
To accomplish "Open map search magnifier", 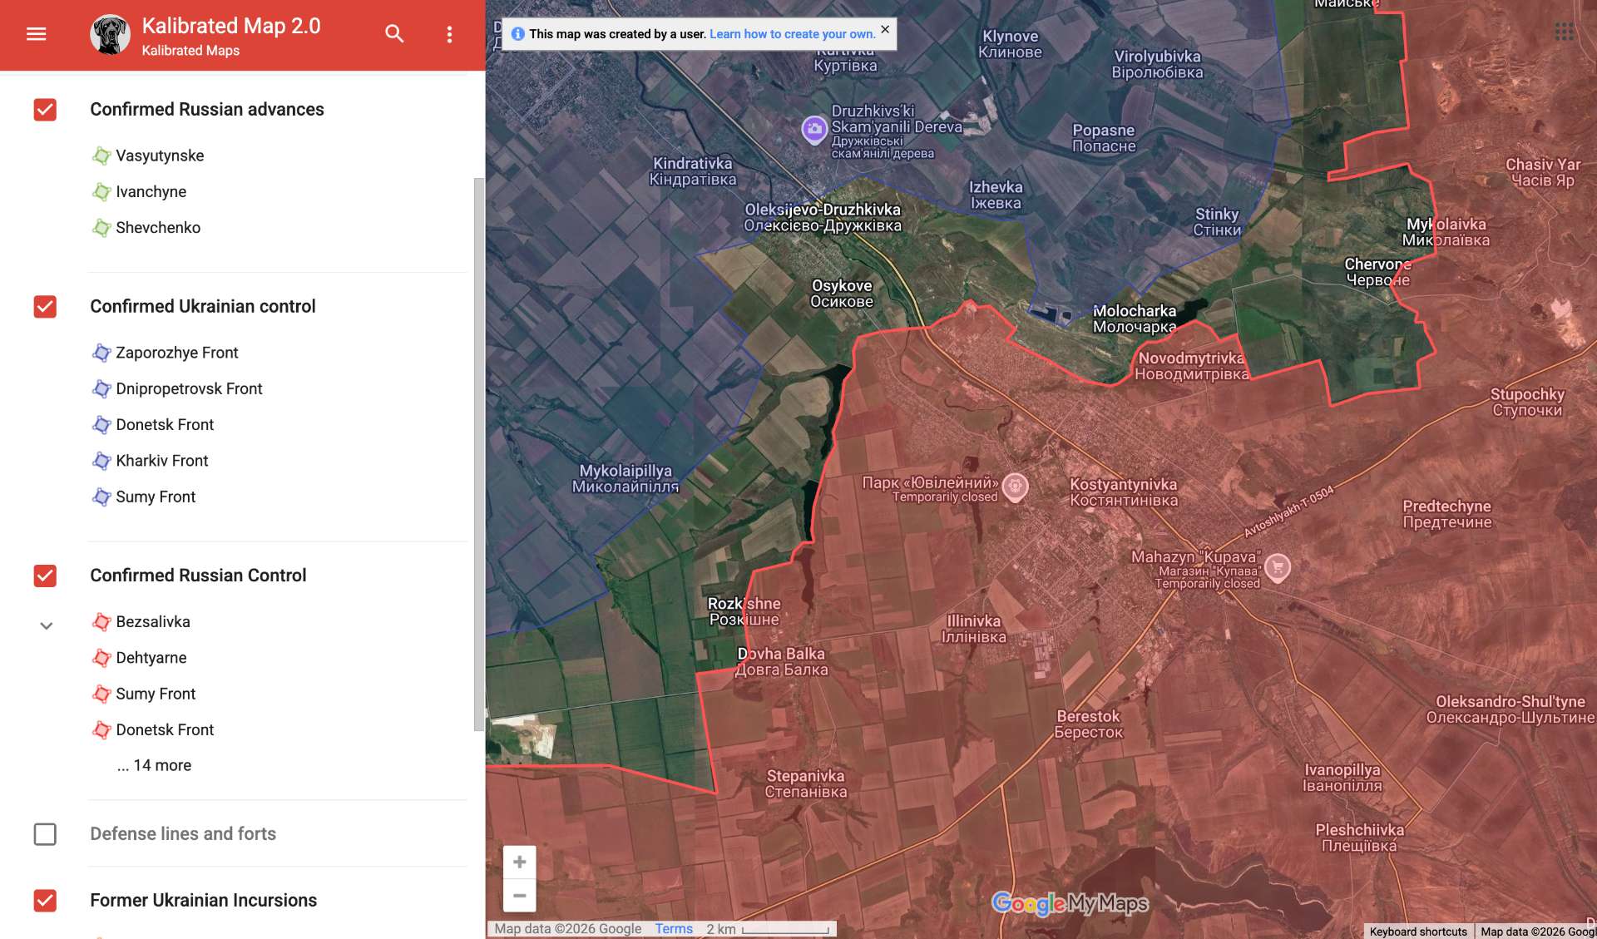I will 394,34.
